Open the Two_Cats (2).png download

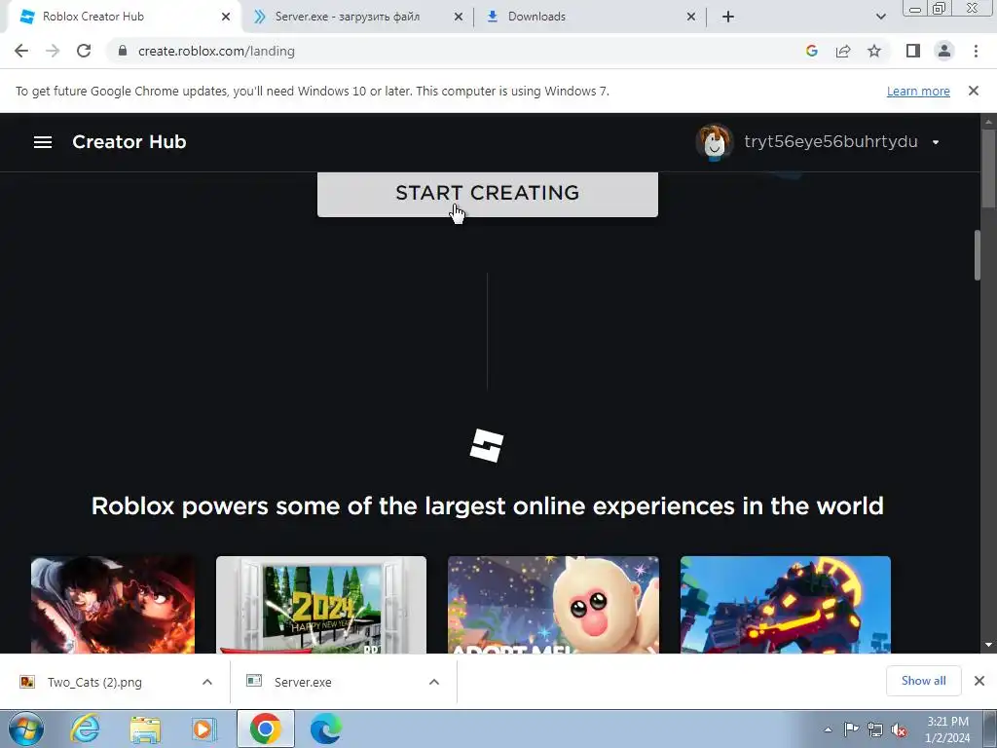click(x=95, y=682)
